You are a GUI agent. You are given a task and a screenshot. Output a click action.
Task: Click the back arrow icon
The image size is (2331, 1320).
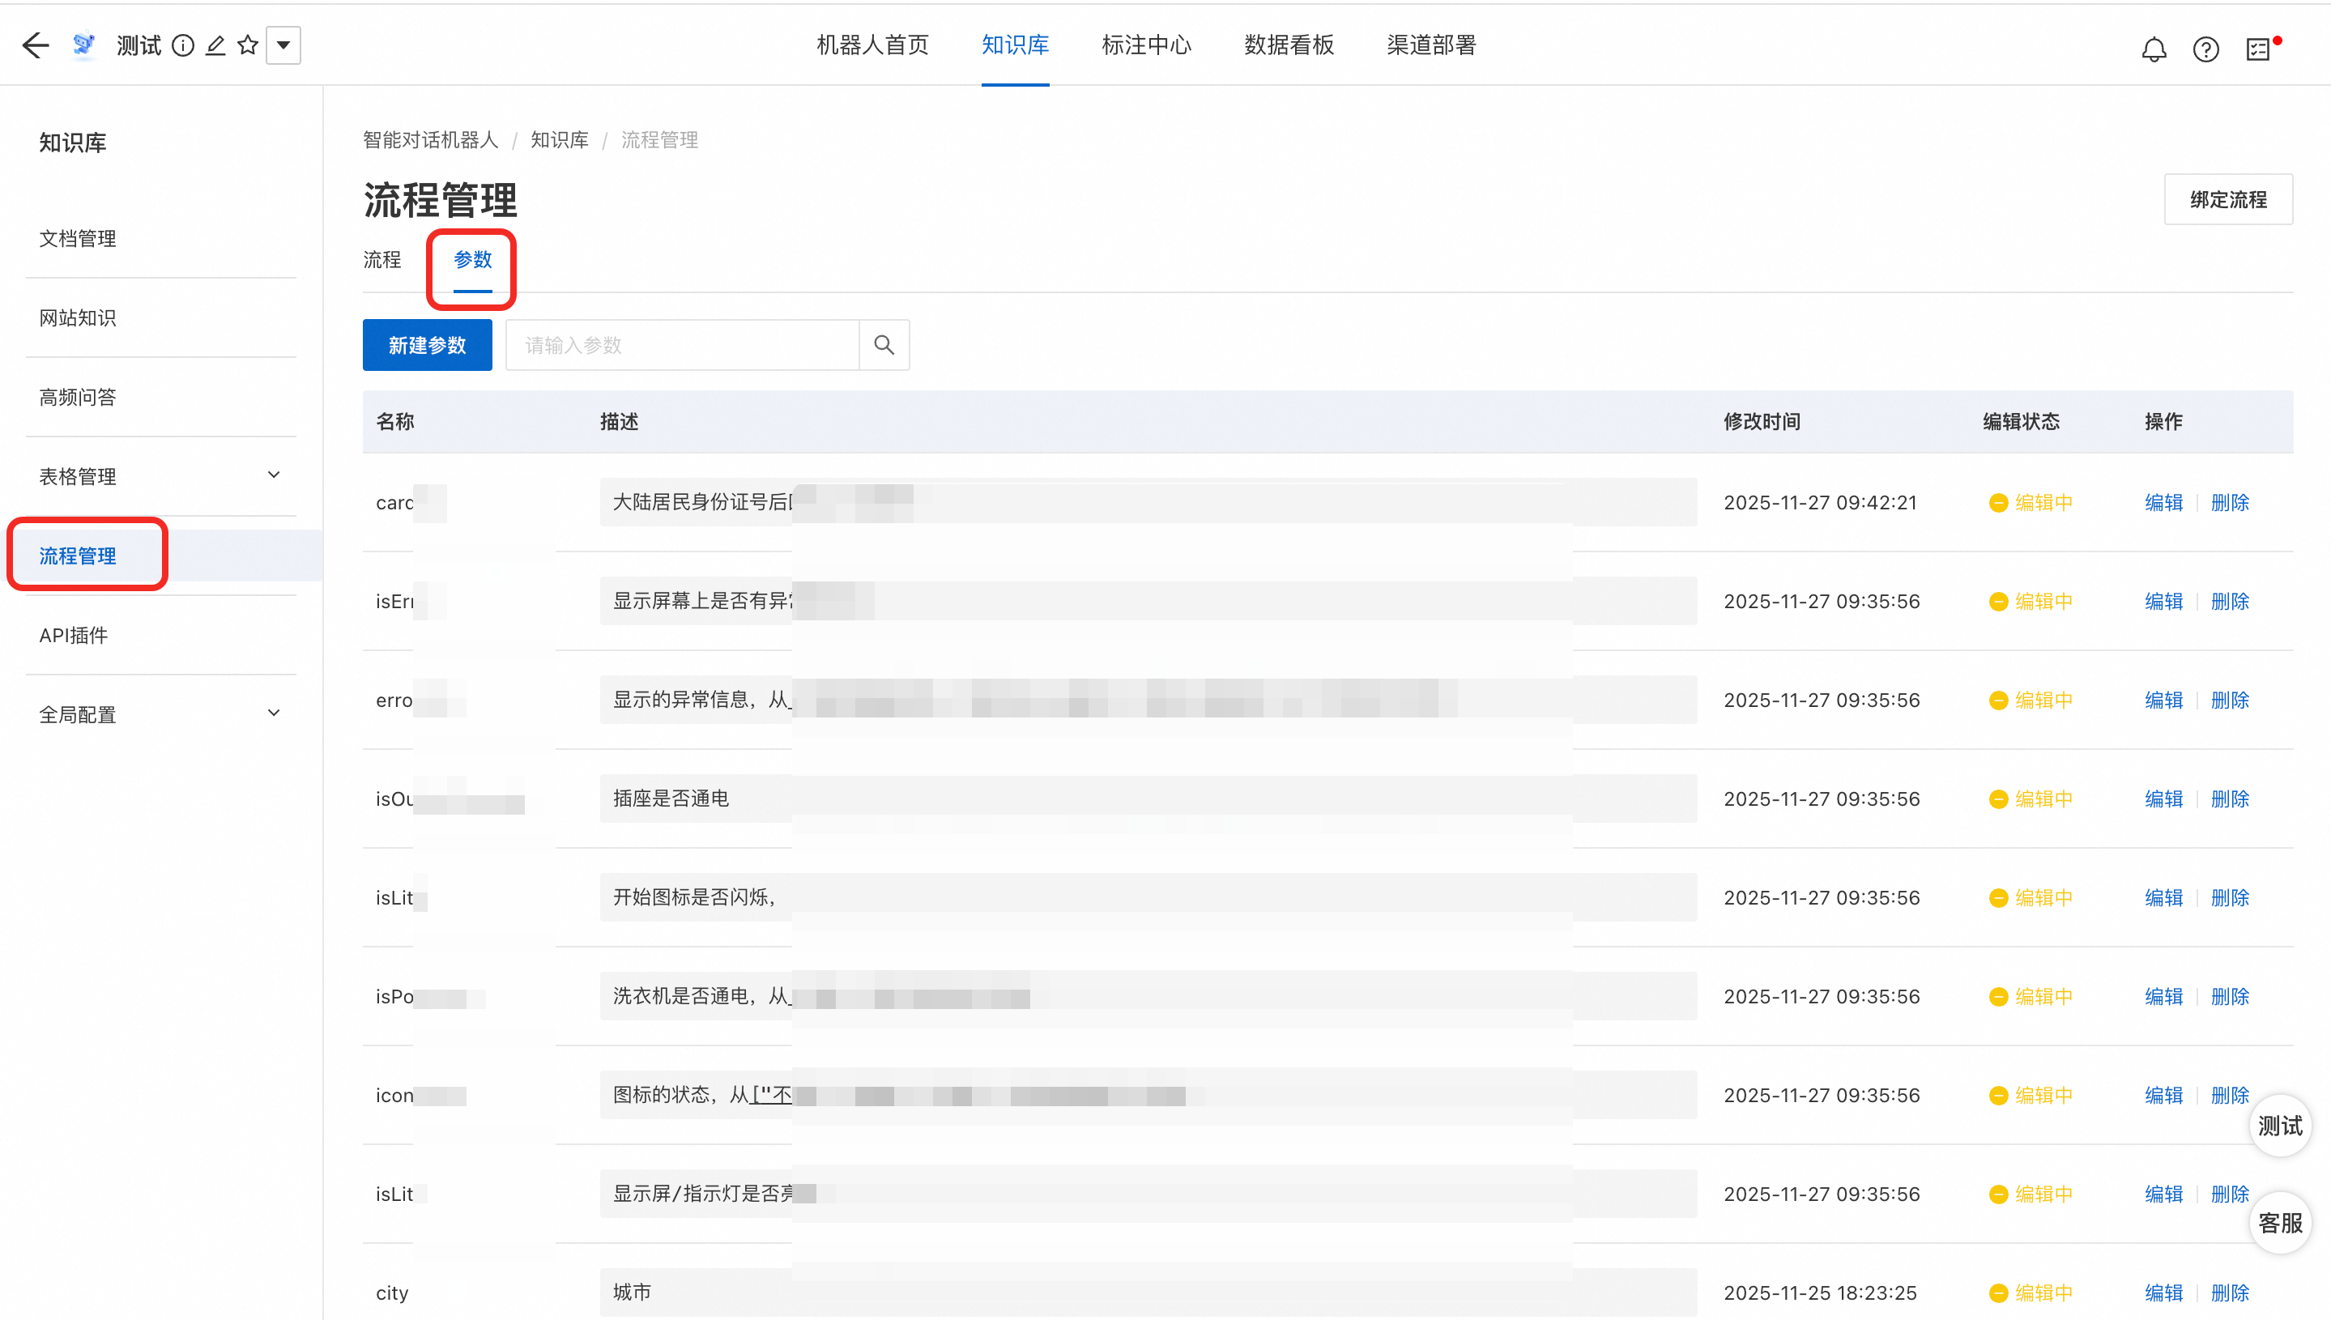[36, 45]
